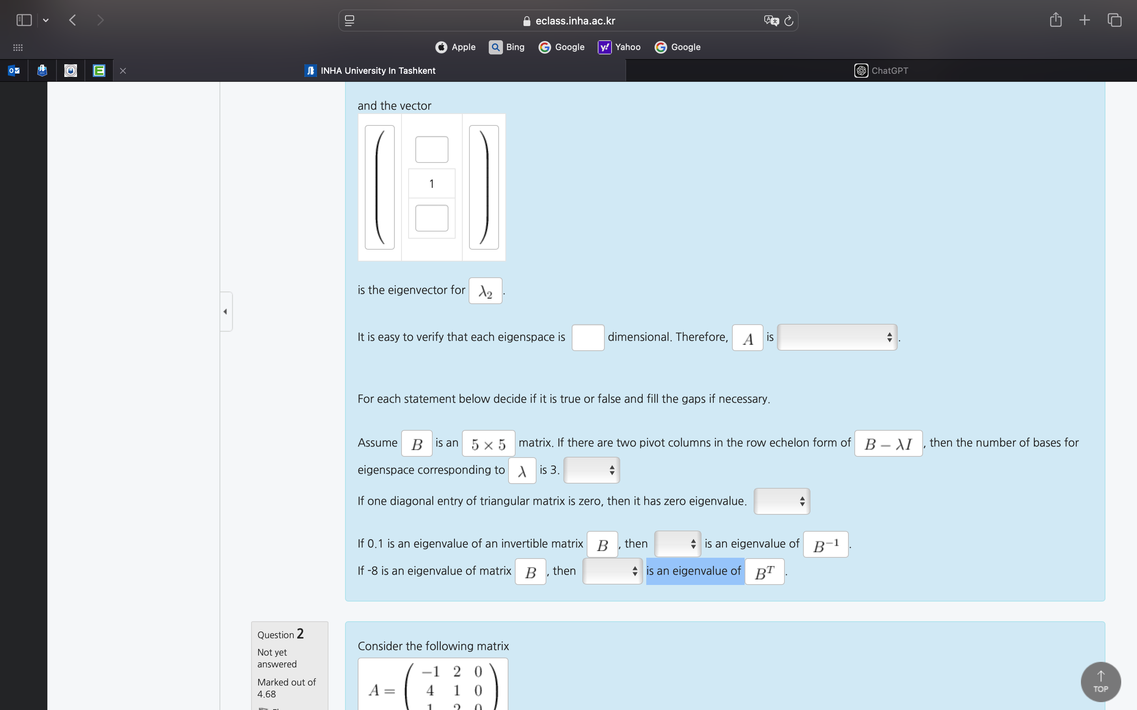
Task: Open the dropdown for triangular matrix statement
Action: (782, 501)
